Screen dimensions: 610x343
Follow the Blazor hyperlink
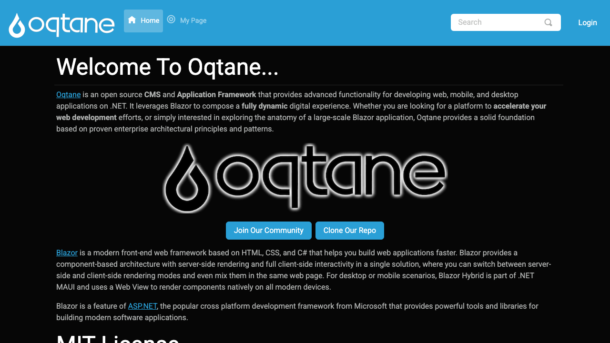(67, 253)
